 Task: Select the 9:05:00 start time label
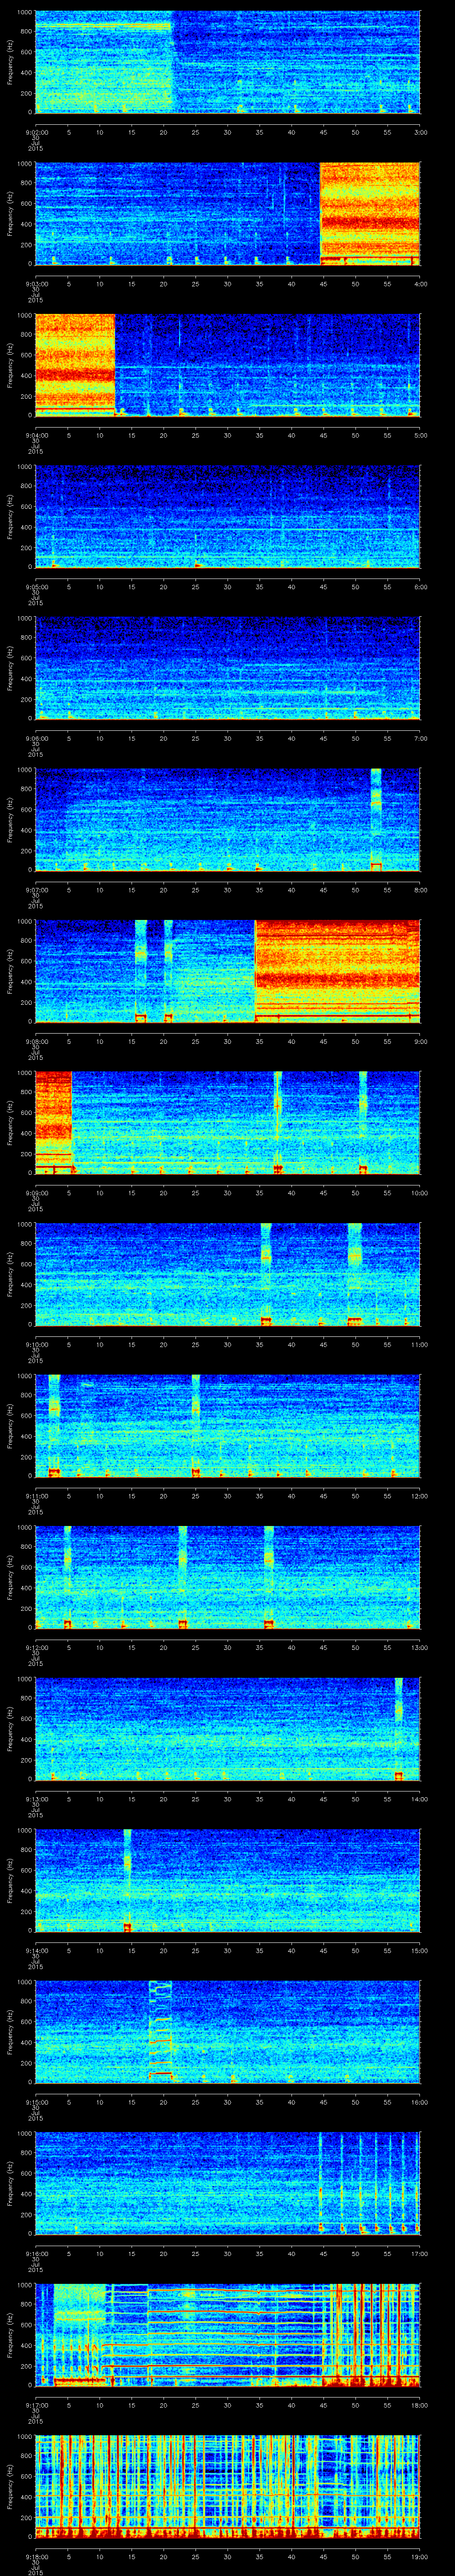pyautogui.click(x=36, y=587)
